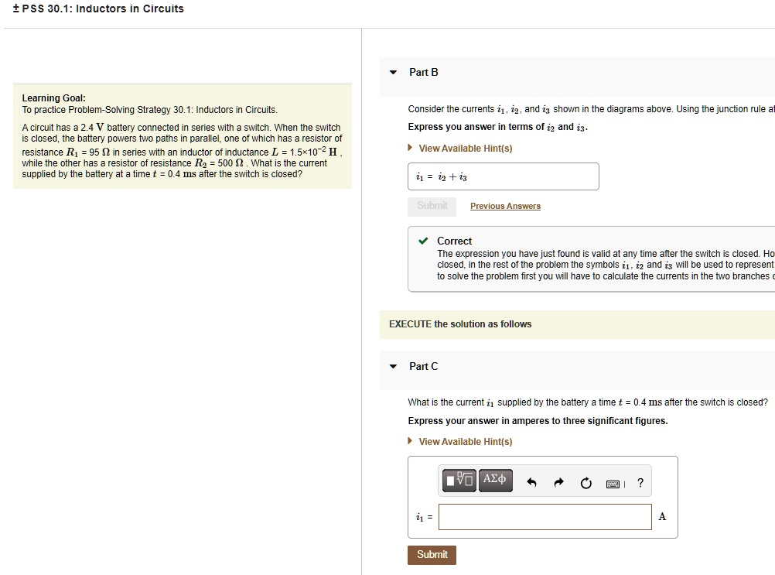Submit the Part C answer

pos(432,555)
